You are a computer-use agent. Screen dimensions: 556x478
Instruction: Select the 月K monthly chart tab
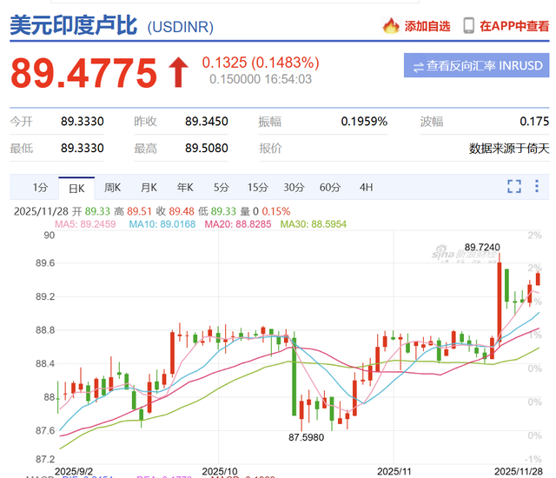tap(149, 187)
